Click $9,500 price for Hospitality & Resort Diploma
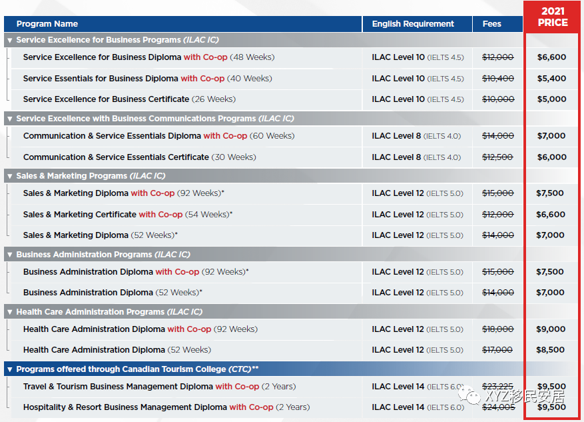584x422 pixels. 551,407
